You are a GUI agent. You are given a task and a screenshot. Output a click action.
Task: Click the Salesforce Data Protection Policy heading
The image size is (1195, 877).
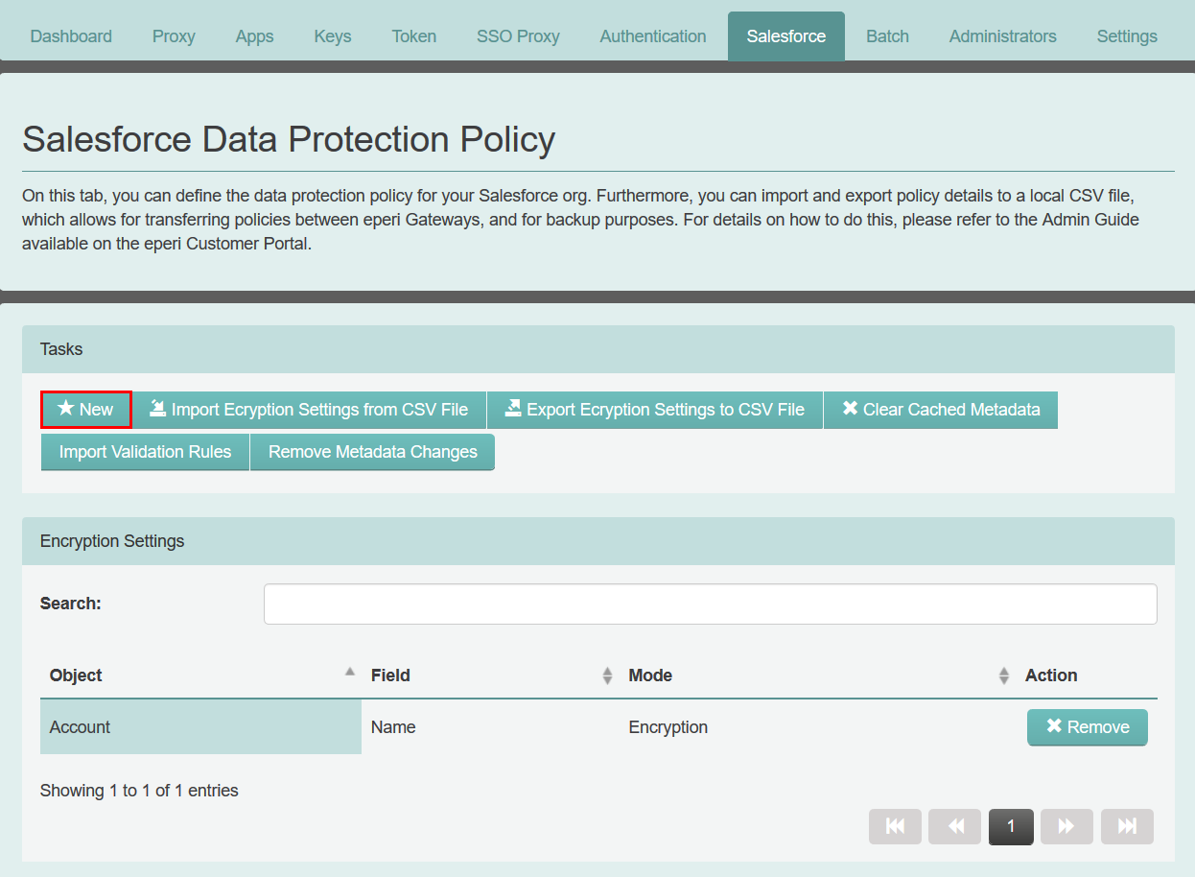[x=289, y=140]
